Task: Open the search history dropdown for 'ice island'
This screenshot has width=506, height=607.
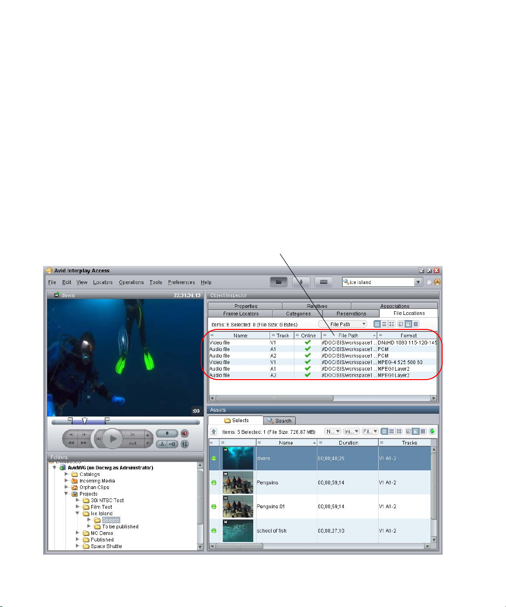Action: coord(418,282)
